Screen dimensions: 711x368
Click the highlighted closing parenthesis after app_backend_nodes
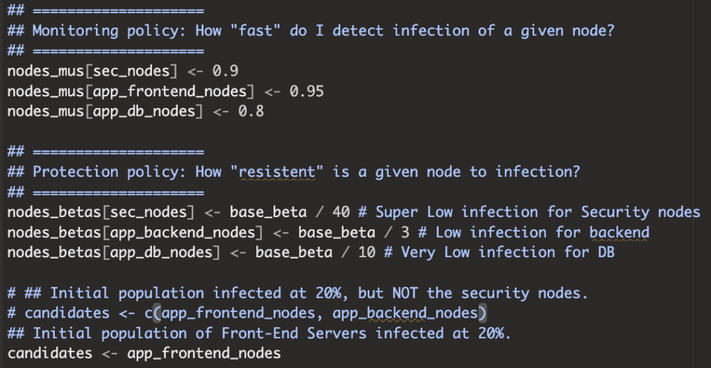(483, 313)
